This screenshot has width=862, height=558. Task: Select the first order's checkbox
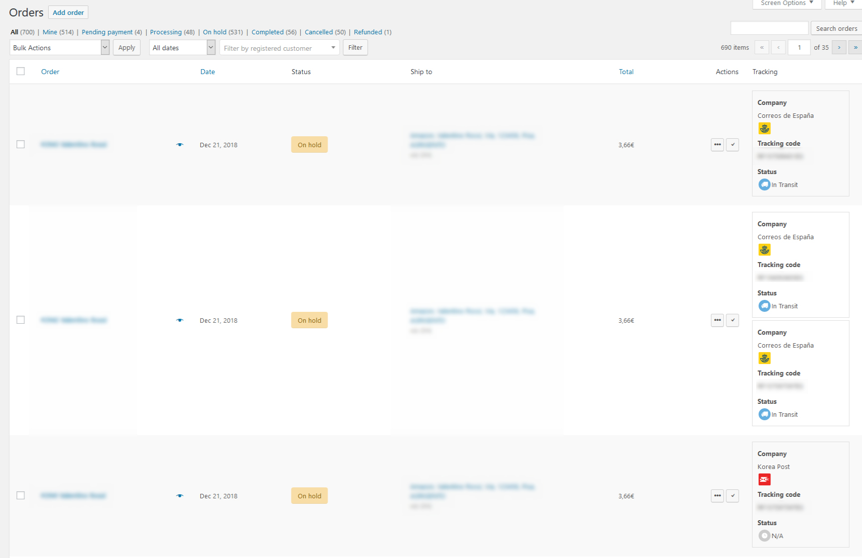[x=20, y=144]
